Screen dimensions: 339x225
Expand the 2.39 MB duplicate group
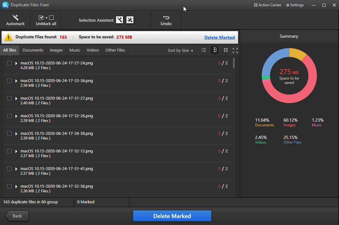pos(16,116)
